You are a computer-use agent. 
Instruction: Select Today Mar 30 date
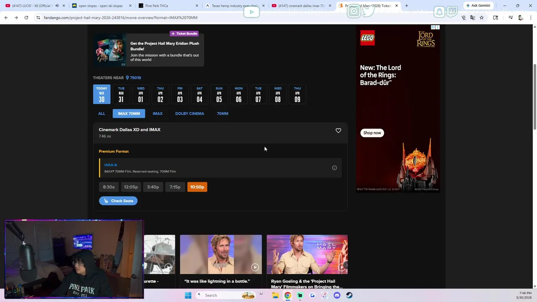click(102, 94)
